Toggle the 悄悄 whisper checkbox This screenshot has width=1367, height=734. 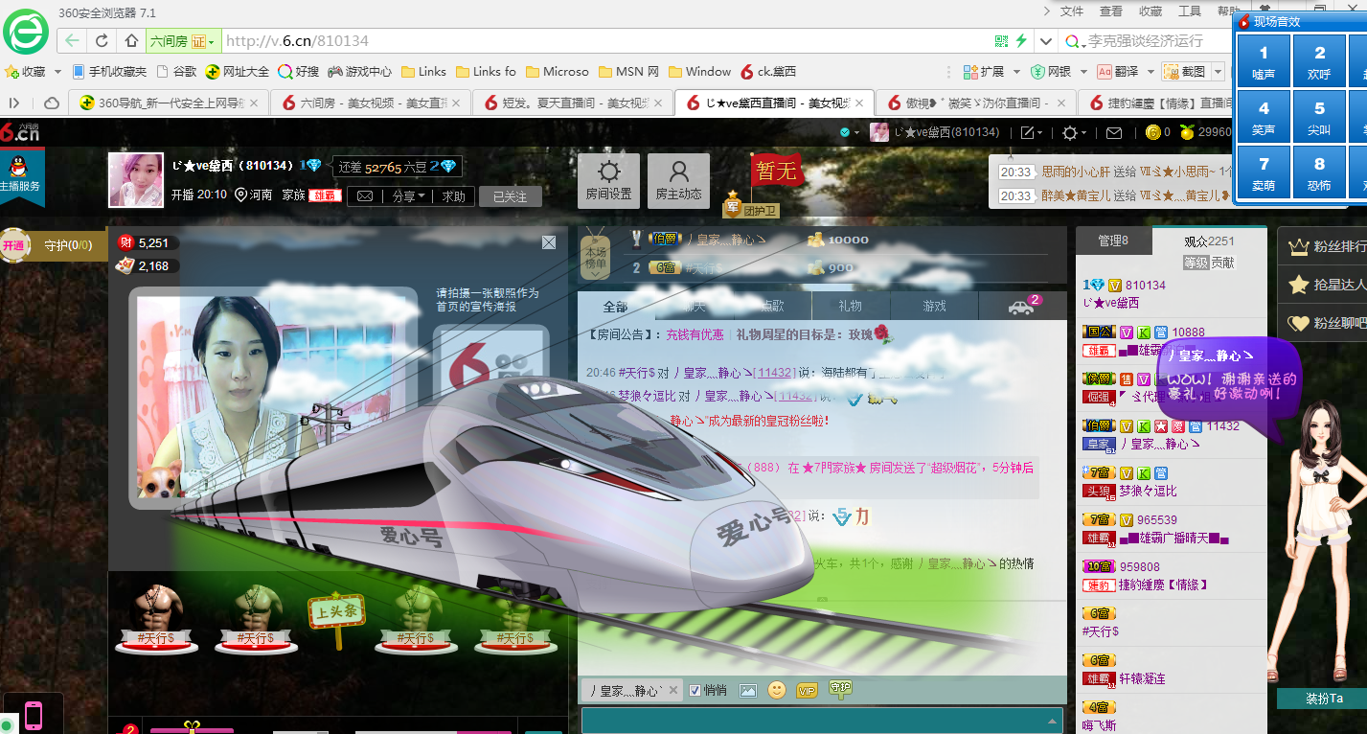[x=695, y=690]
